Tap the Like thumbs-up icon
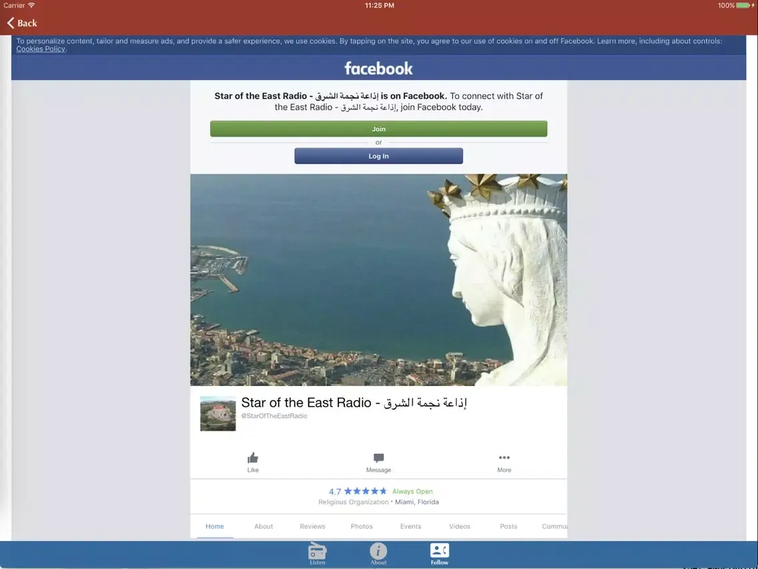The height and width of the screenshot is (569, 758). click(253, 457)
